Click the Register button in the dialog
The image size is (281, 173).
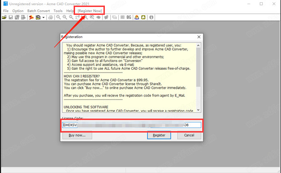pos(159,135)
